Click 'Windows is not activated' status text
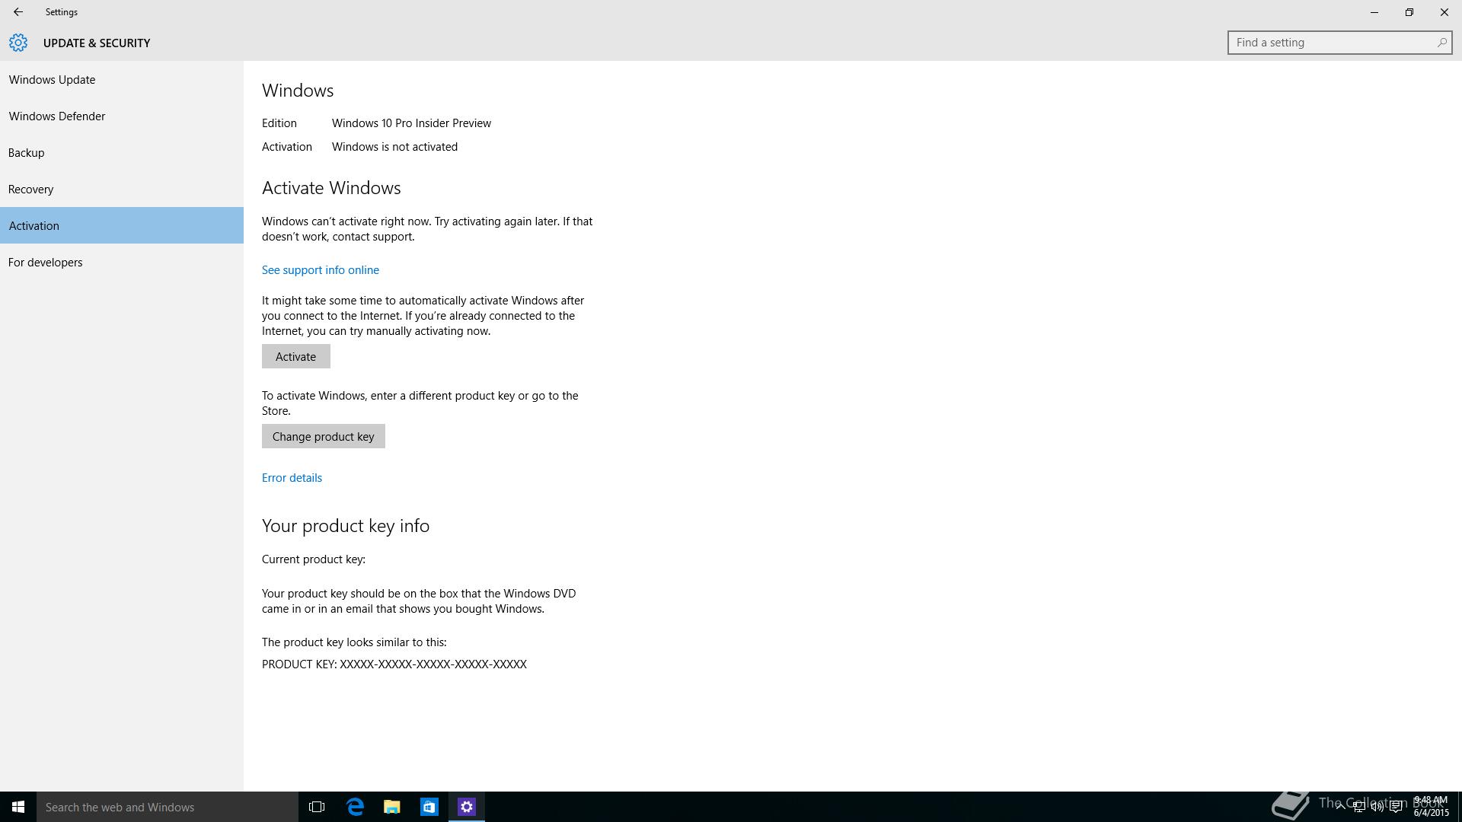 click(x=394, y=147)
